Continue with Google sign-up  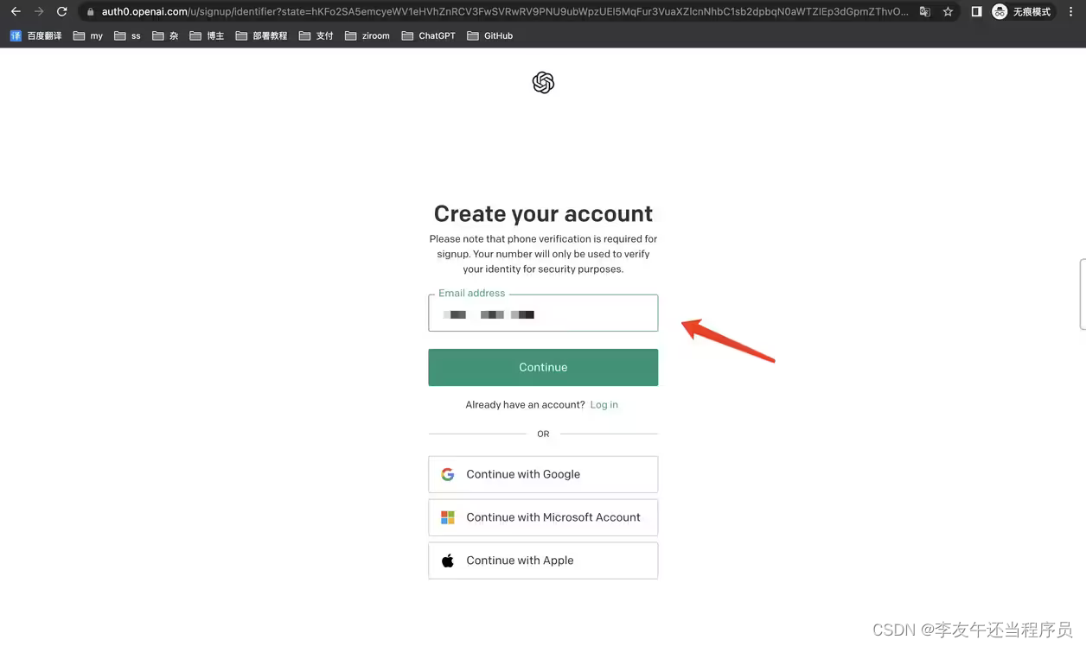(x=543, y=474)
